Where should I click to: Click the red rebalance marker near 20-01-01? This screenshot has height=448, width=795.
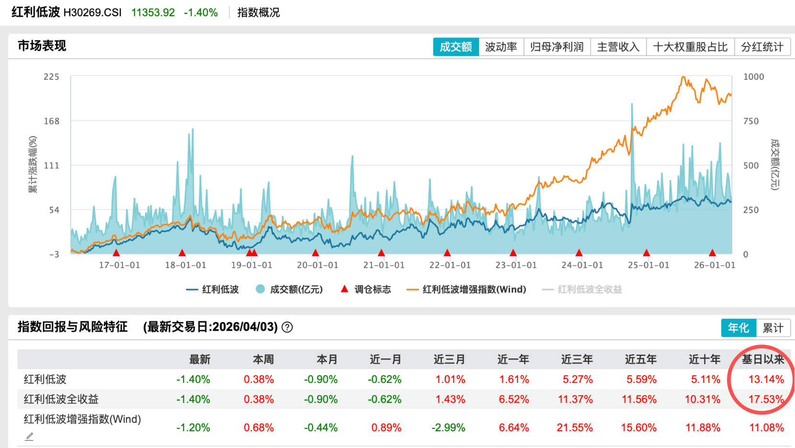tap(315, 253)
